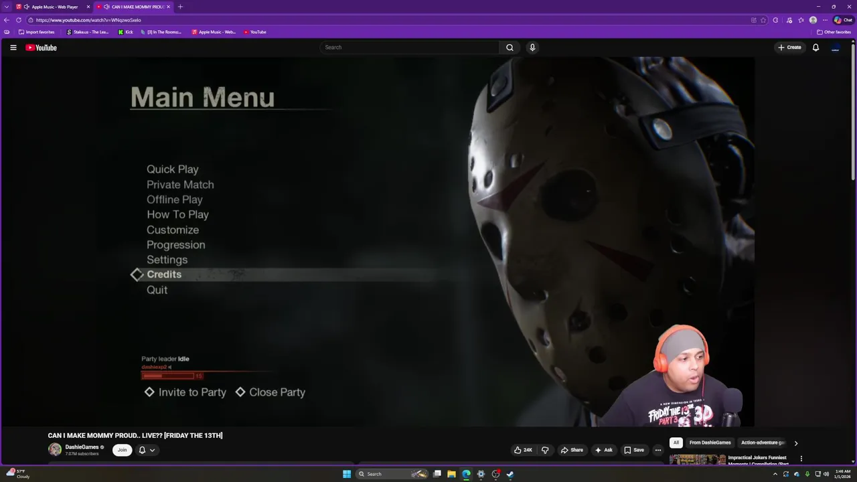Click the Windows taskbar search box

(391, 474)
